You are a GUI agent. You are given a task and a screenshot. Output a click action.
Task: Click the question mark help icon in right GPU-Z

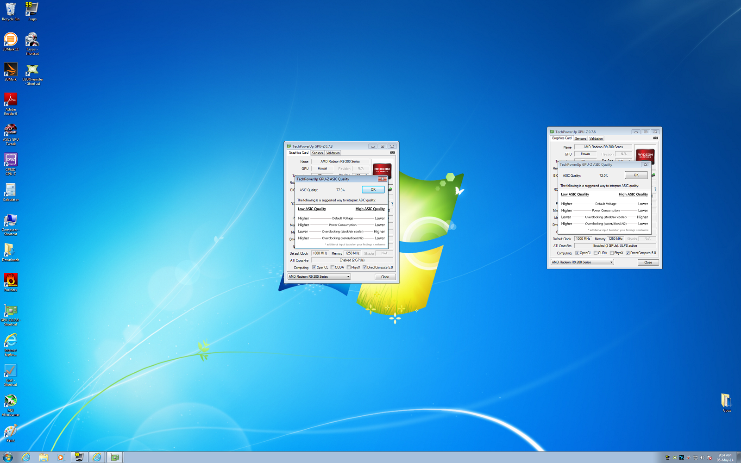(x=655, y=189)
